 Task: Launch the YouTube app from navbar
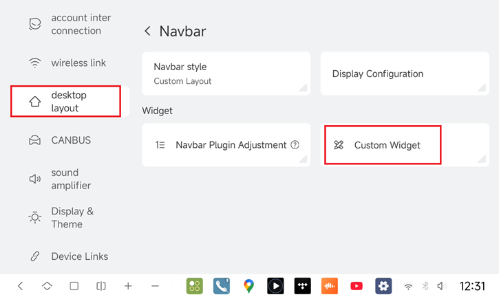[x=357, y=286]
